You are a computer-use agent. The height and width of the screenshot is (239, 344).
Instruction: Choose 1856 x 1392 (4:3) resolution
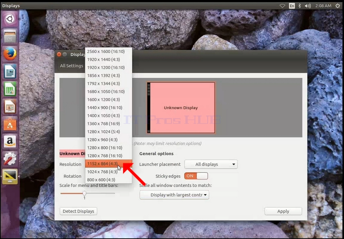109,76
